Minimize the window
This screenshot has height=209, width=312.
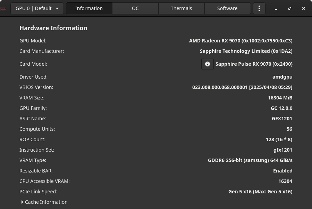[276, 8]
